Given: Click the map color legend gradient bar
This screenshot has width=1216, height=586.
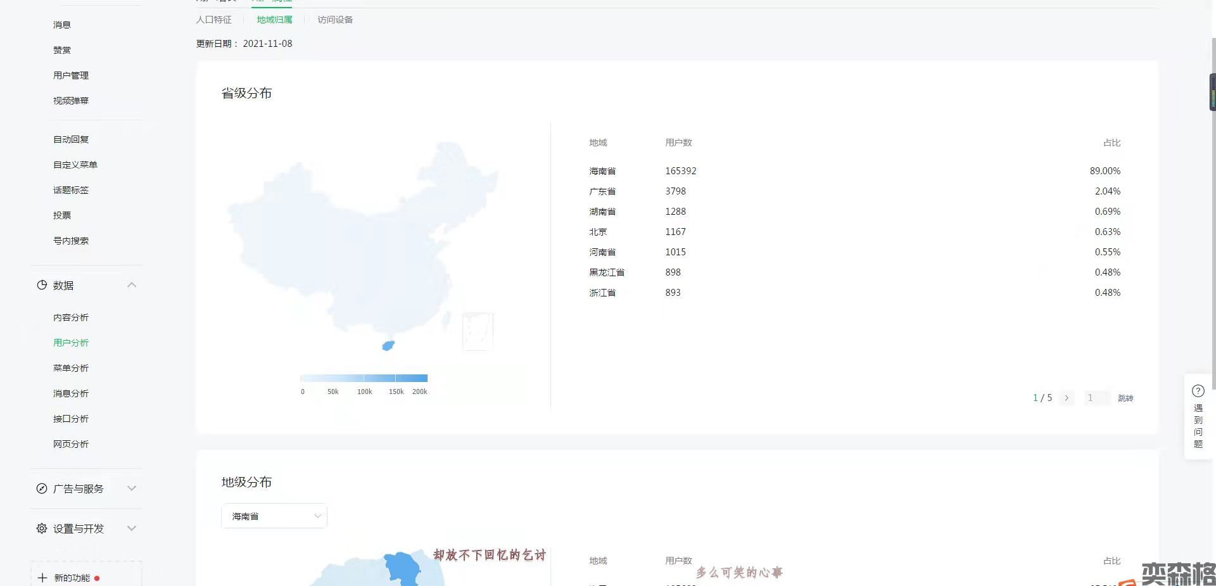Looking at the screenshot, I should point(364,378).
